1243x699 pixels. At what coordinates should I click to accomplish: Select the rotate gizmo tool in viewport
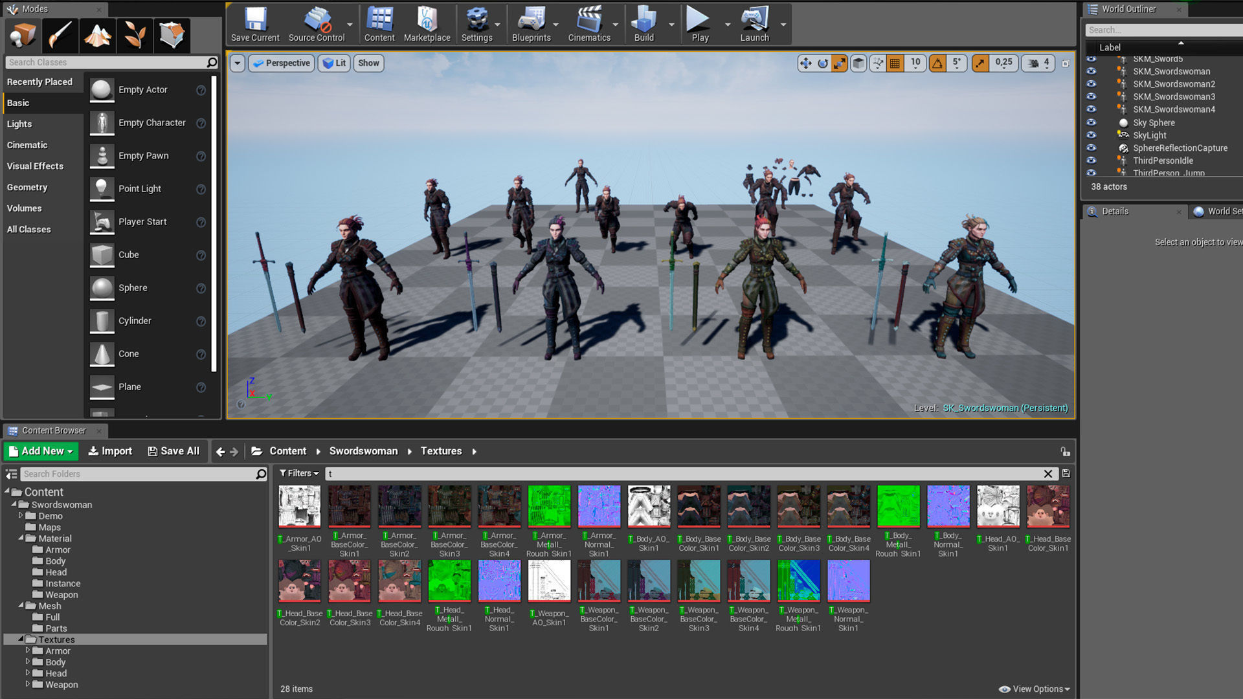pos(822,63)
